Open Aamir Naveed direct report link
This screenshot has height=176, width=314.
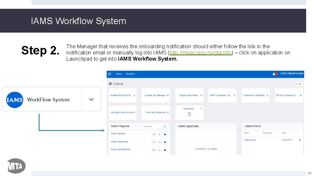click(x=118, y=134)
